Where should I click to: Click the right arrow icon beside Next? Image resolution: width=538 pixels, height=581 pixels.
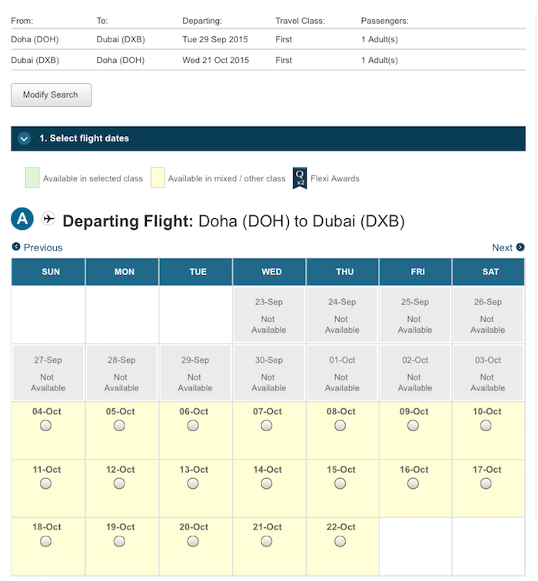520,247
